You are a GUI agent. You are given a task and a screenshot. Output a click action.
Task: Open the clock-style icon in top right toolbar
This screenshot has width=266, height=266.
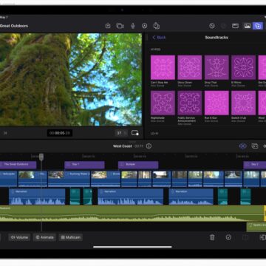tap(212, 26)
